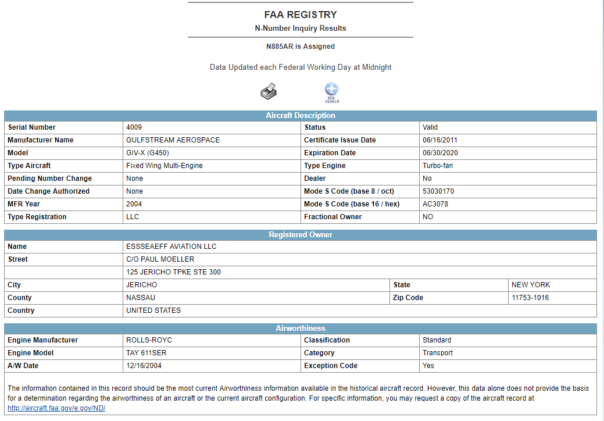Click the Aircraft Description section header
Viewport: 604px width, 421px height.
click(x=301, y=115)
